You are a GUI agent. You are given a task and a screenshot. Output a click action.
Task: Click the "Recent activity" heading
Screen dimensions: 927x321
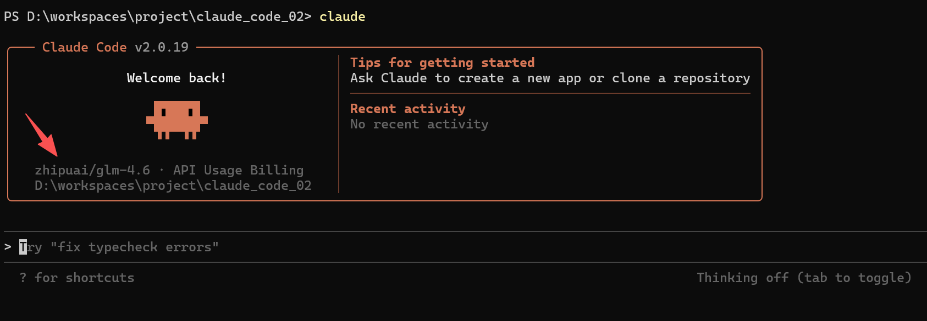[x=407, y=109]
